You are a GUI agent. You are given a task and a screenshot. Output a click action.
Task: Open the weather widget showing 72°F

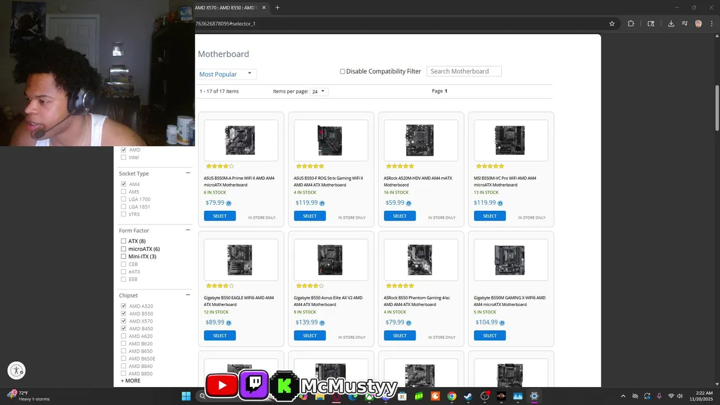click(28, 396)
